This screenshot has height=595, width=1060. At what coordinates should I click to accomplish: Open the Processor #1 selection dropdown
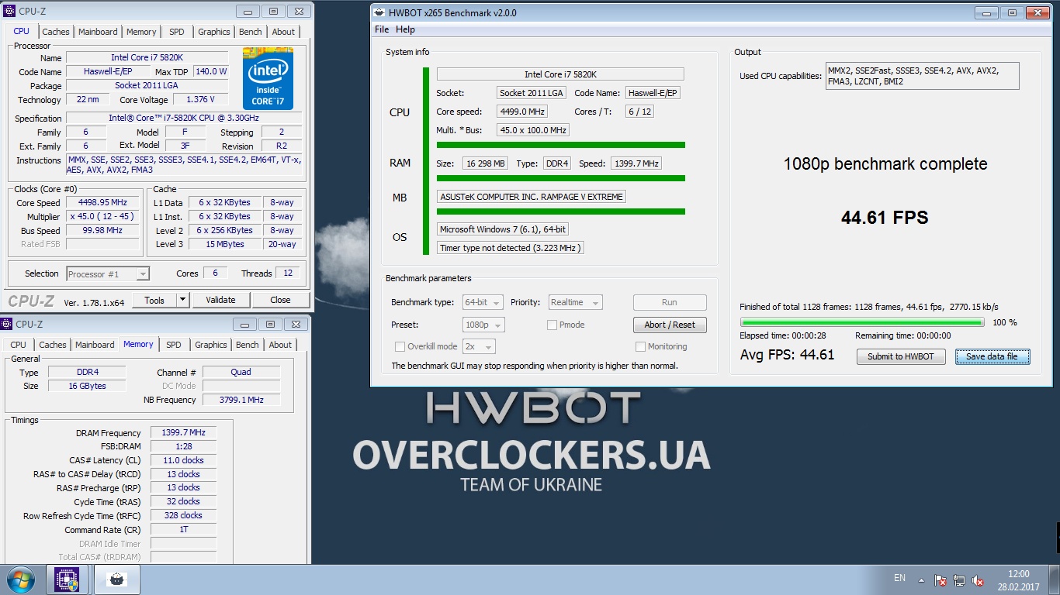tap(108, 273)
